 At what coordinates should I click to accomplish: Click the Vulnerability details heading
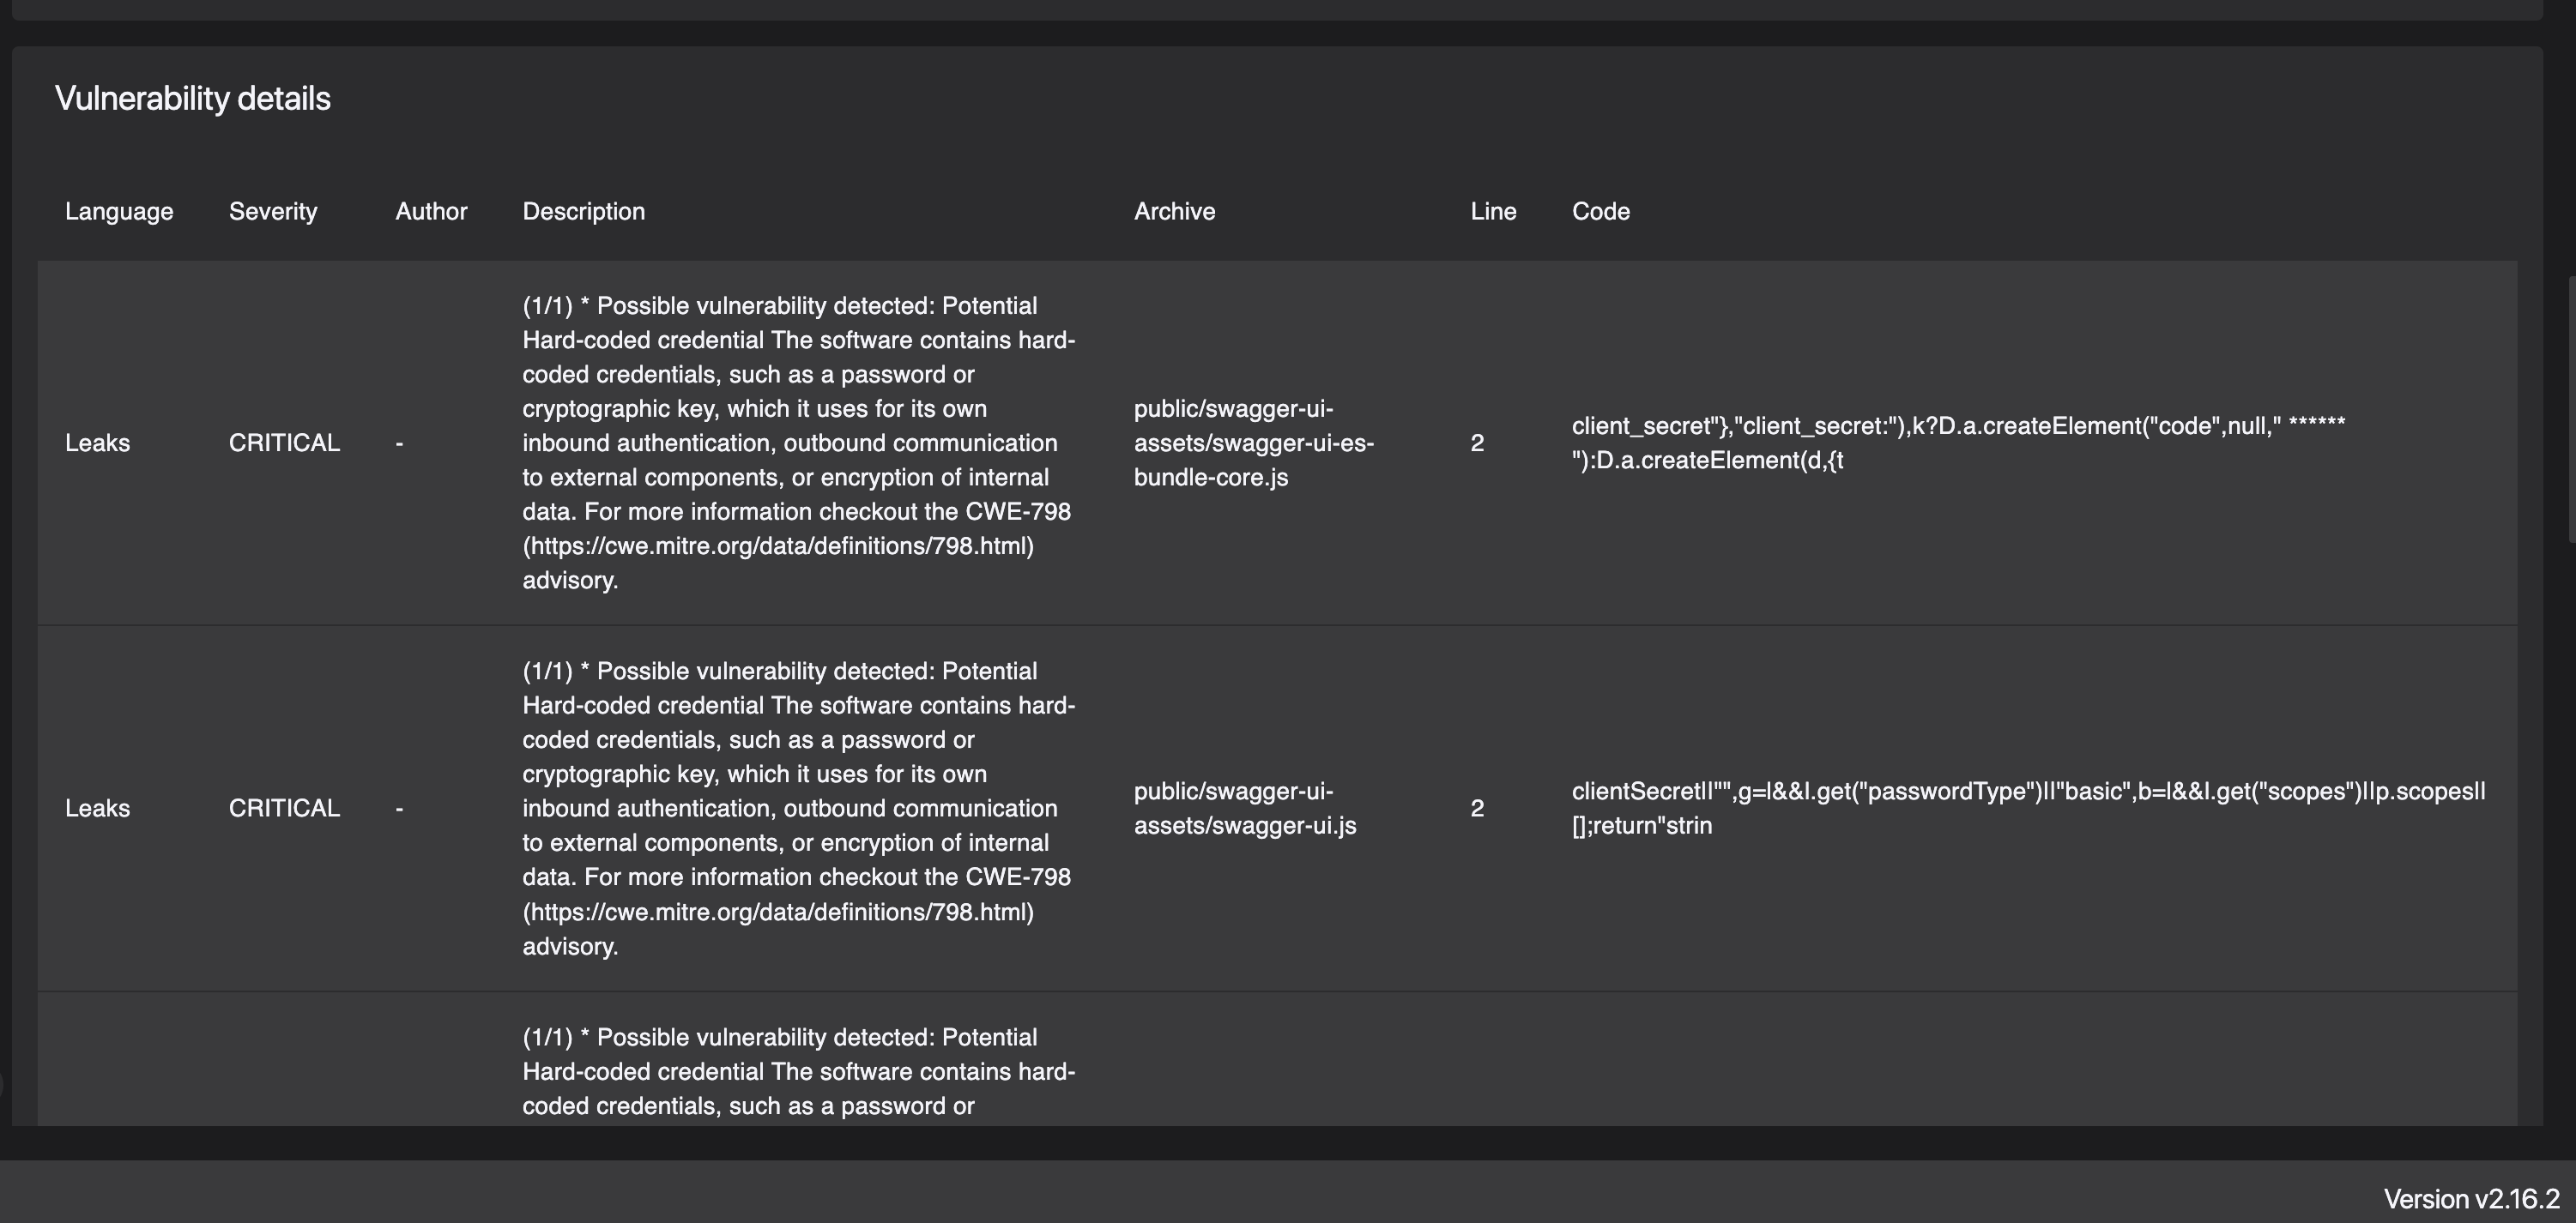193,97
